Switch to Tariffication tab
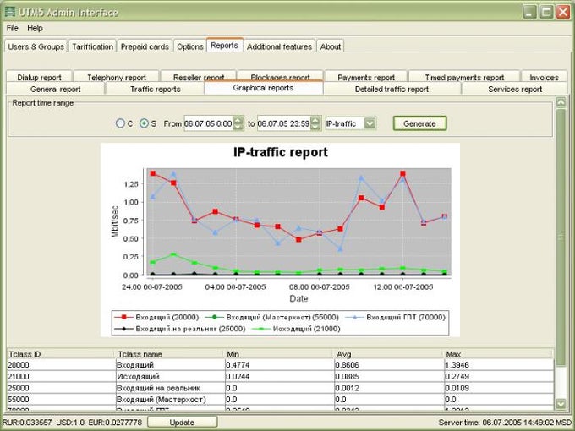 (x=92, y=46)
